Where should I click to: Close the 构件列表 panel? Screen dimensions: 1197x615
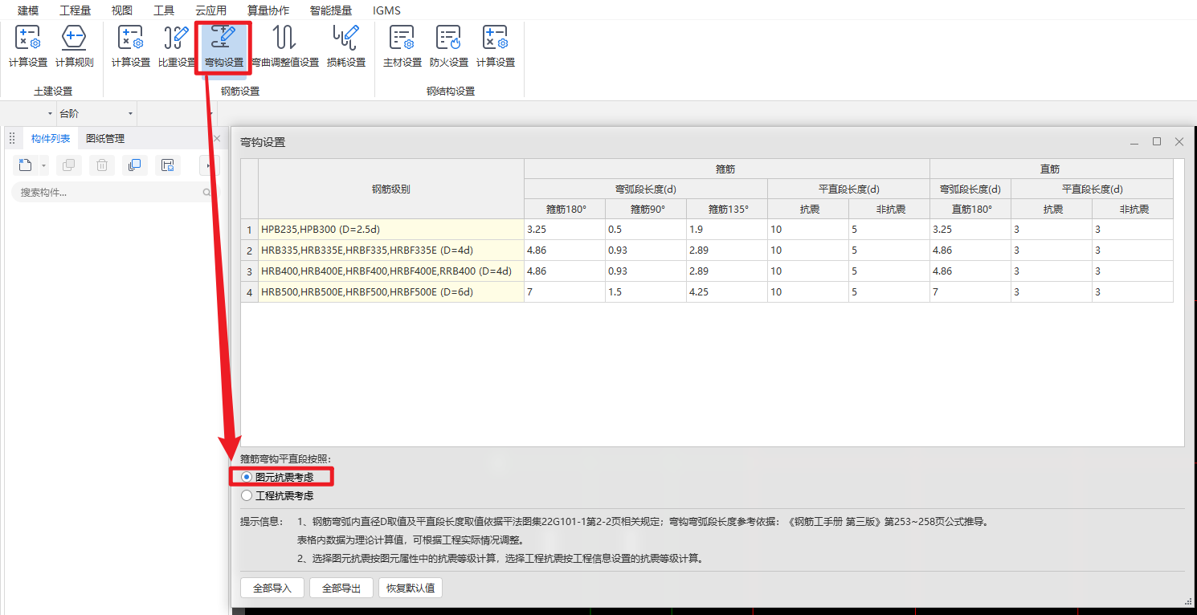[216, 139]
